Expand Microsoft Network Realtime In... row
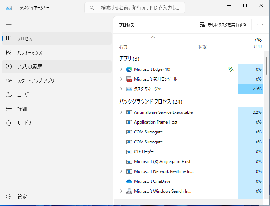The image size is (270, 206). click(x=121, y=171)
